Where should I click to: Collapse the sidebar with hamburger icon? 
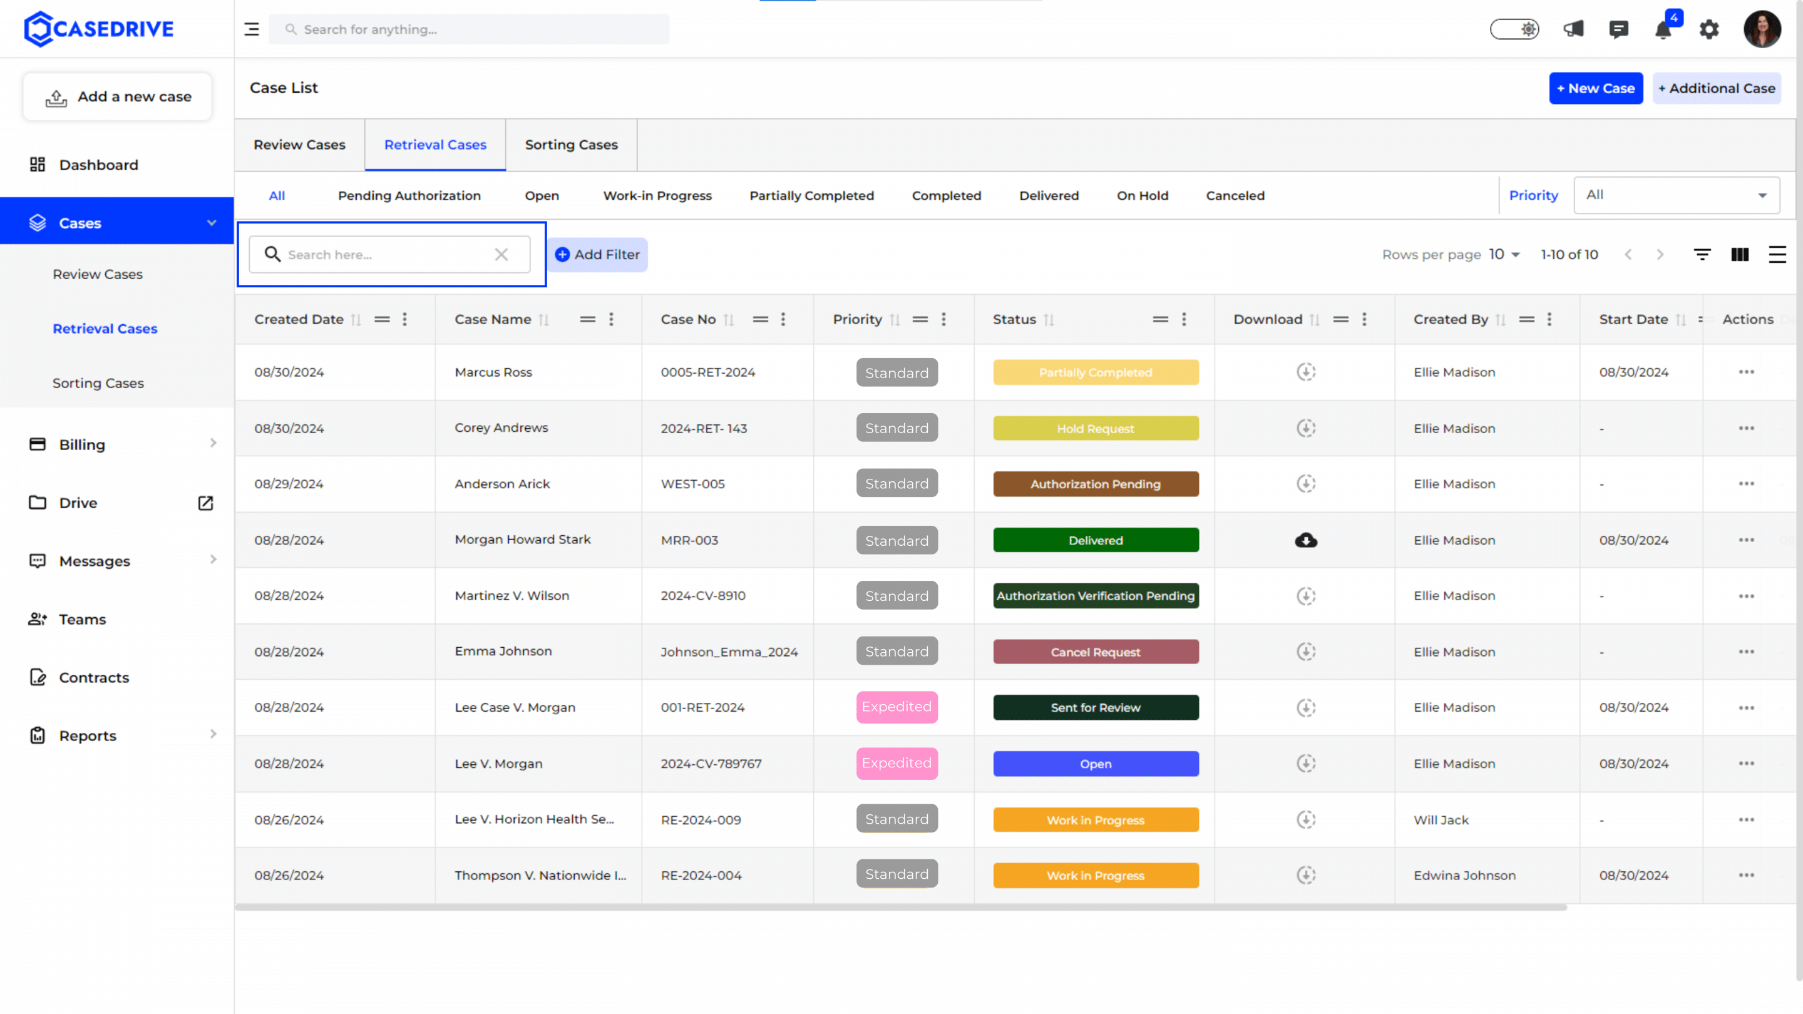point(251,29)
